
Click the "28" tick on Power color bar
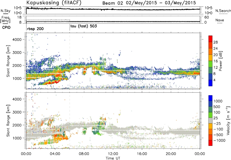coord(215,42)
